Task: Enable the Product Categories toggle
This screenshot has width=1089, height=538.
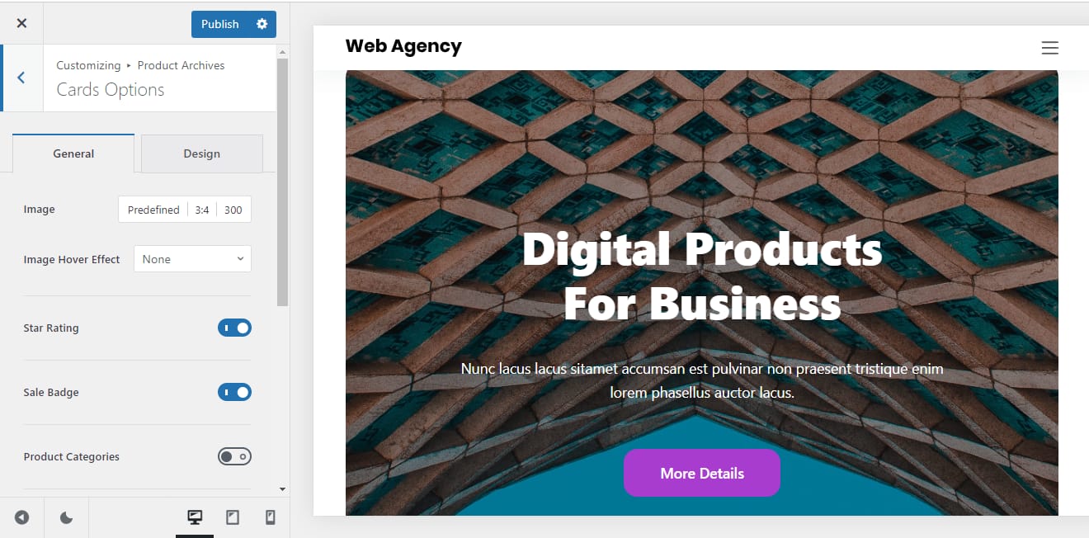Action: coord(234,456)
